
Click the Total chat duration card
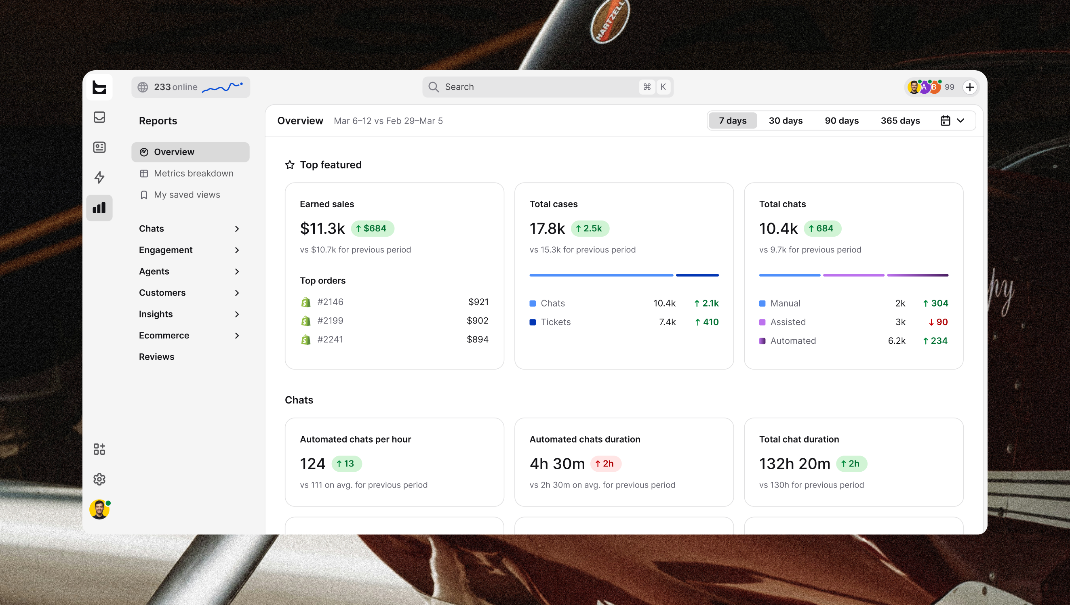[853, 462]
